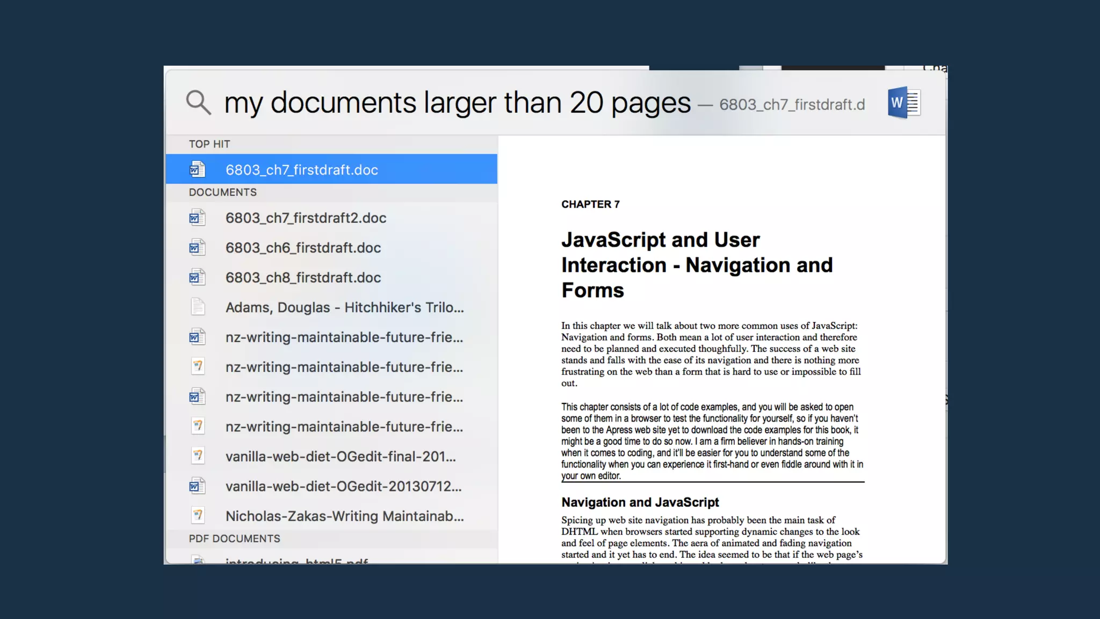Screen dimensions: 1100x619
Task: Click Pages icon beside vanilla-web-diet-OGedit-final
Action: point(197,456)
